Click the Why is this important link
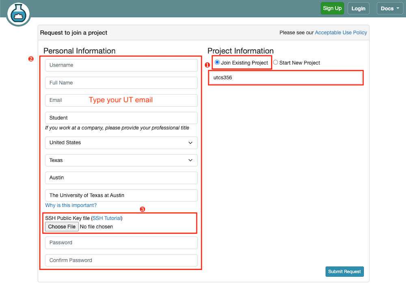Screen dimensions: 406x286 (x=71, y=205)
